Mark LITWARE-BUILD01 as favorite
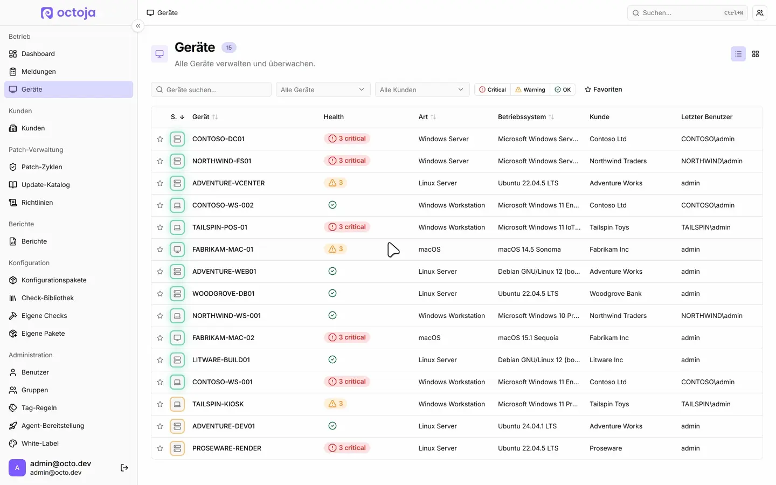776x485 pixels. point(160,360)
